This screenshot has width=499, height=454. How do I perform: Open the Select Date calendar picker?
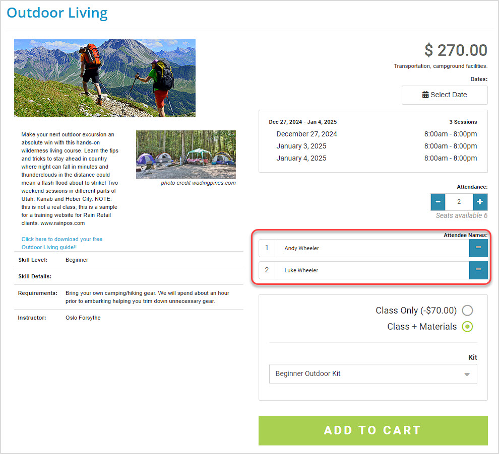[x=445, y=95]
